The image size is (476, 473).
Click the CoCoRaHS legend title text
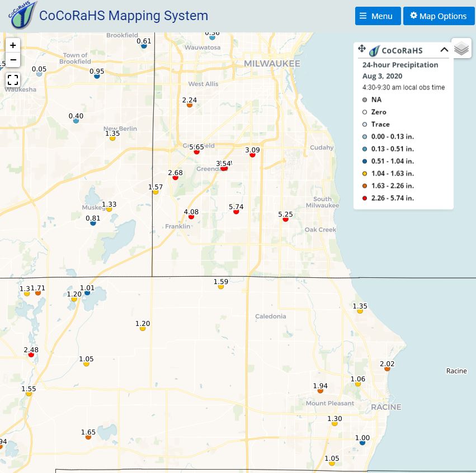[x=402, y=51]
